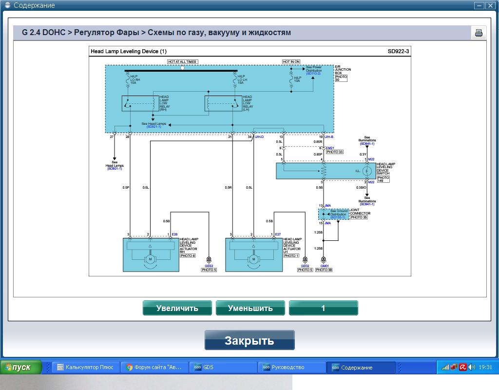This screenshot has height=390, width=499.
Task: Activate the GDS taskbar window
Action: (x=223, y=367)
